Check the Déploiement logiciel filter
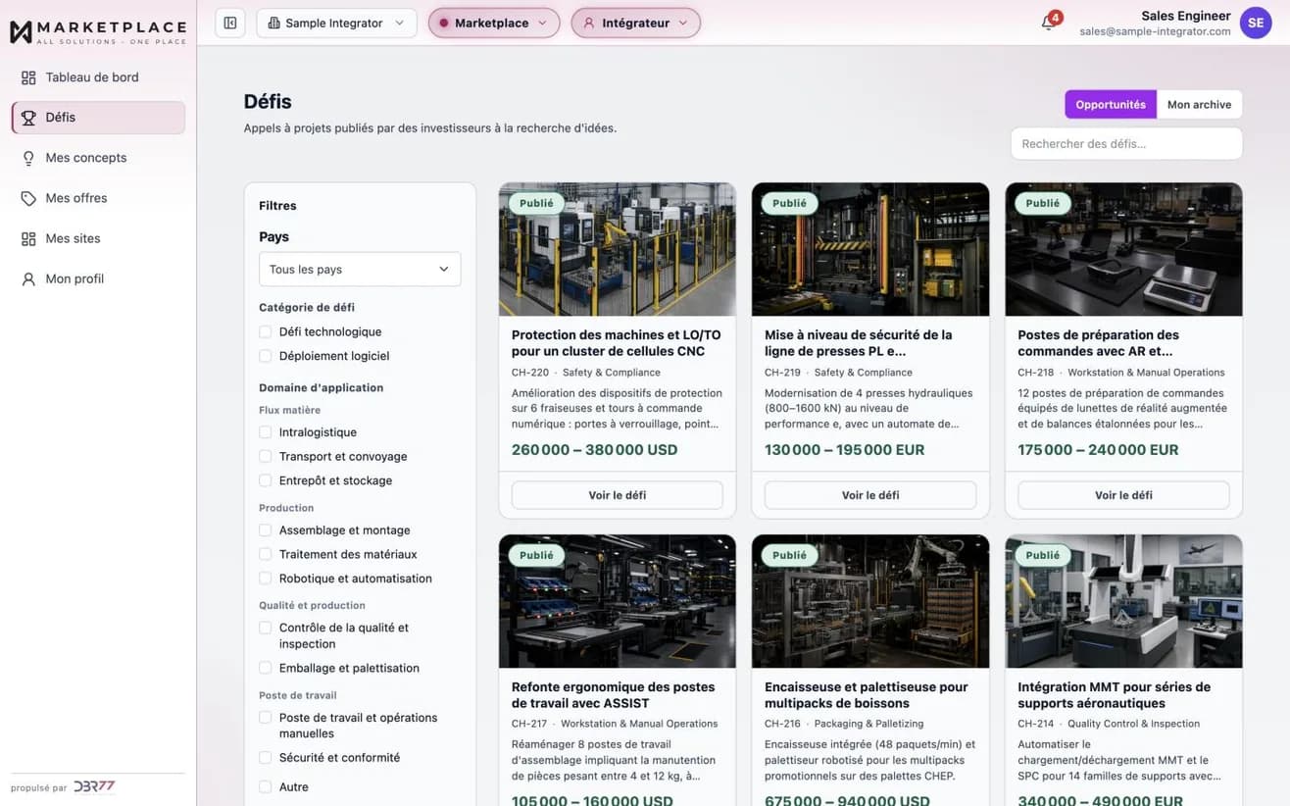Image resolution: width=1290 pixels, height=806 pixels. click(265, 357)
